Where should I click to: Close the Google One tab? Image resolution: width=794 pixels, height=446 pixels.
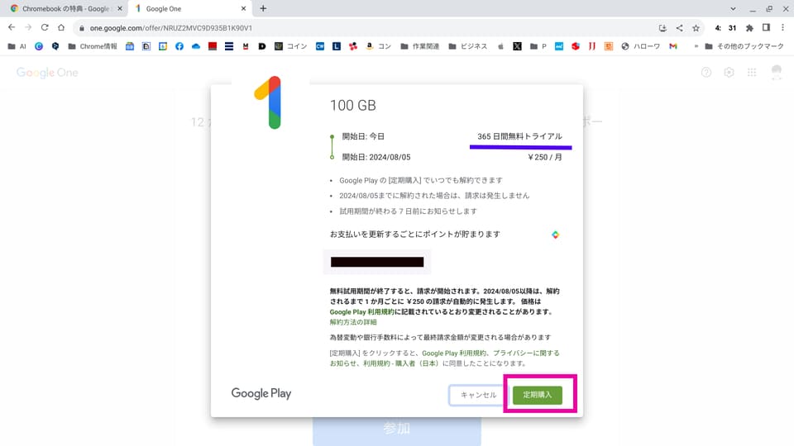(x=243, y=8)
